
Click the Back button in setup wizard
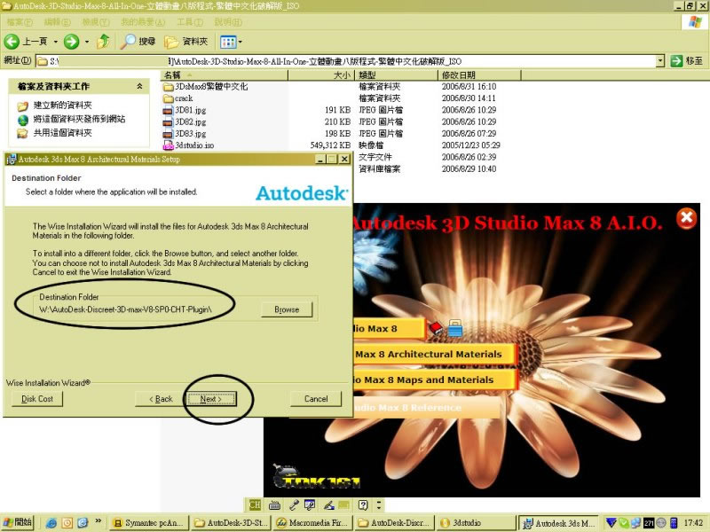click(161, 399)
